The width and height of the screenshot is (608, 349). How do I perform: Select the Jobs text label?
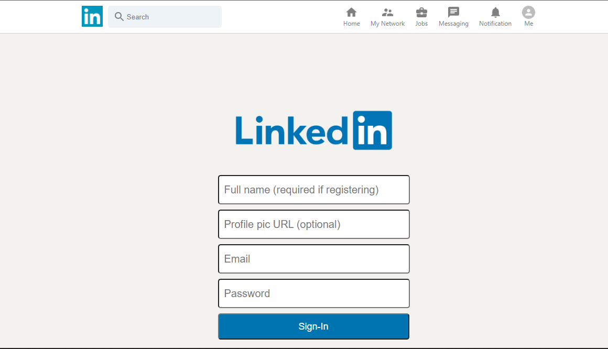click(421, 24)
